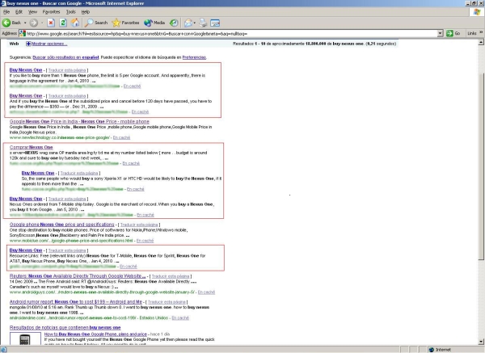Open Google Nexus One Price in India result

[x=79, y=121]
